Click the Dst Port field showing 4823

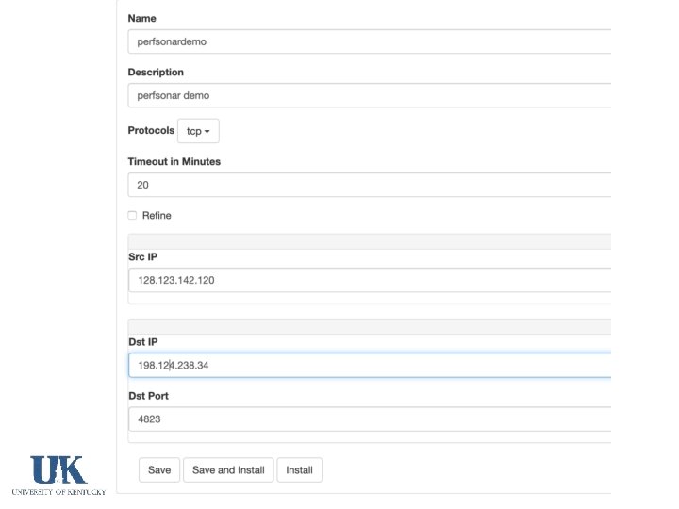click(x=368, y=419)
